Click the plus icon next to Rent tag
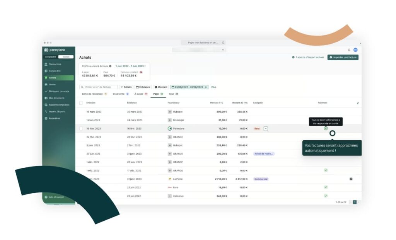396x240 pixels. point(266,128)
